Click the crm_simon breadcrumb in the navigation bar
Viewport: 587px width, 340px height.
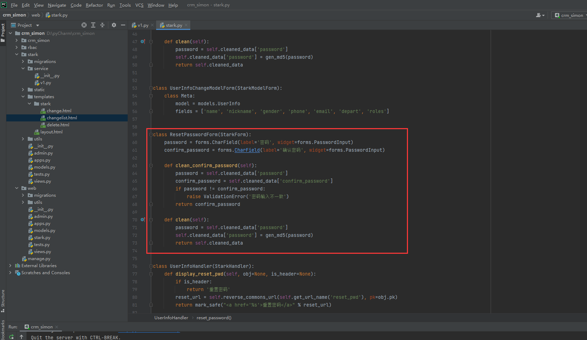[x=14, y=15]
